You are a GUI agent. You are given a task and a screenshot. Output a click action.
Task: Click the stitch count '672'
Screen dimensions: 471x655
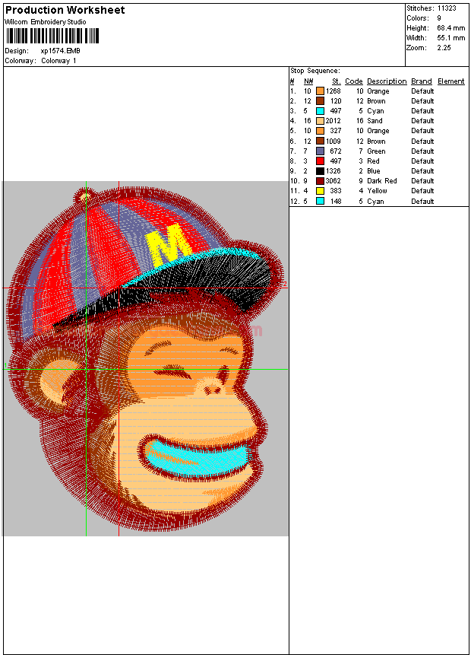tap(336, 151)
